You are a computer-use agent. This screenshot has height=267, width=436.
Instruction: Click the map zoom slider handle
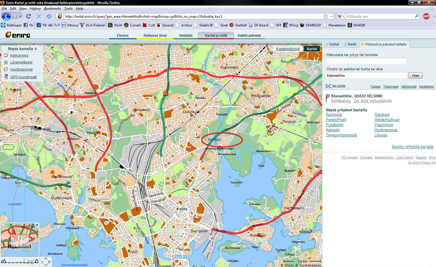click(x=26, y=261)
